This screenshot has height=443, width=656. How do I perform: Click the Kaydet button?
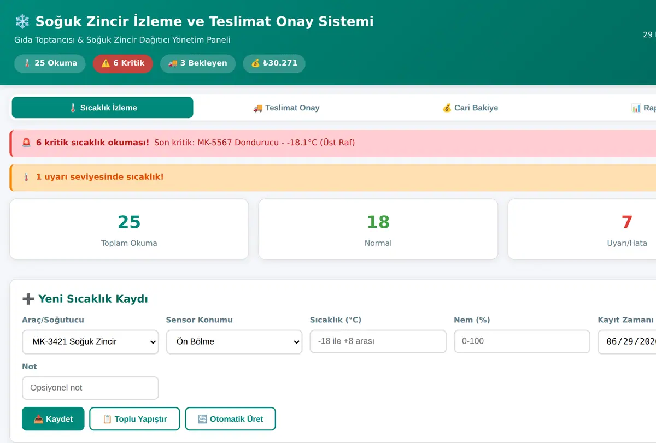(53, 419)
